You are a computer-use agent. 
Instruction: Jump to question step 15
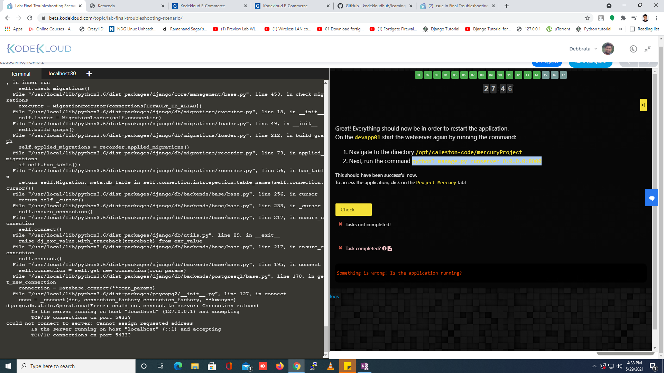pyautogui.click(x=545, y=75)
